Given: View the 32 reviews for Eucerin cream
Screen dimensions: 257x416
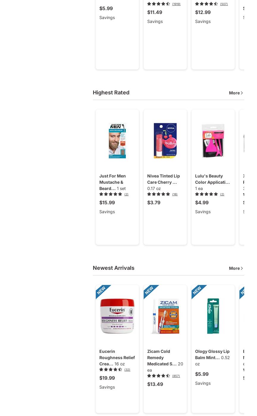Looking at the screenshot, I should 127,370.
